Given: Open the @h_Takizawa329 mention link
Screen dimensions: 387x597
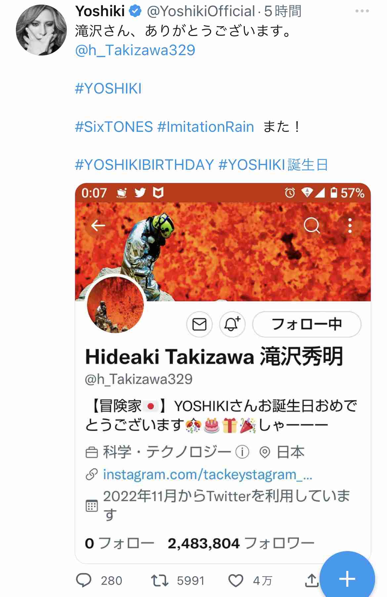Looking at the screenshot, I should pyautogui.click(x=135, y=50).
